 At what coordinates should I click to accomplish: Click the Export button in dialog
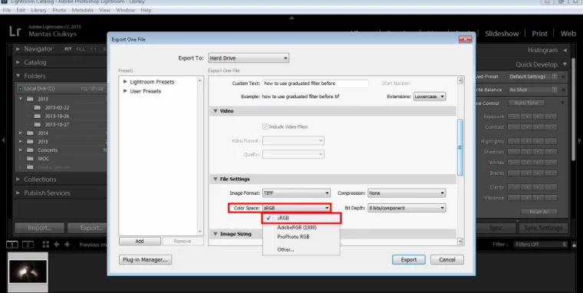pos(409,259)
